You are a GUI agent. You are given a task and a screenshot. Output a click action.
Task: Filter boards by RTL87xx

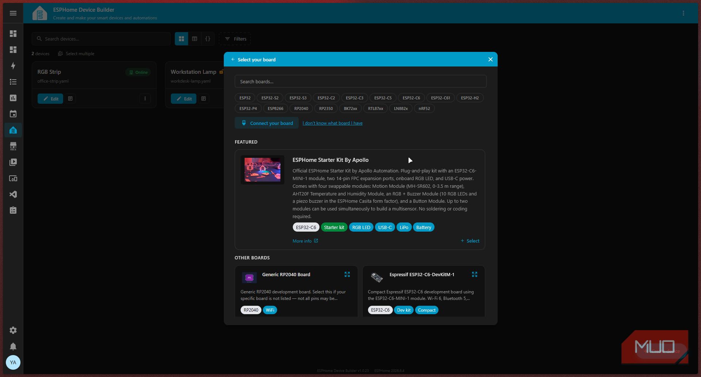pos(375,108)
